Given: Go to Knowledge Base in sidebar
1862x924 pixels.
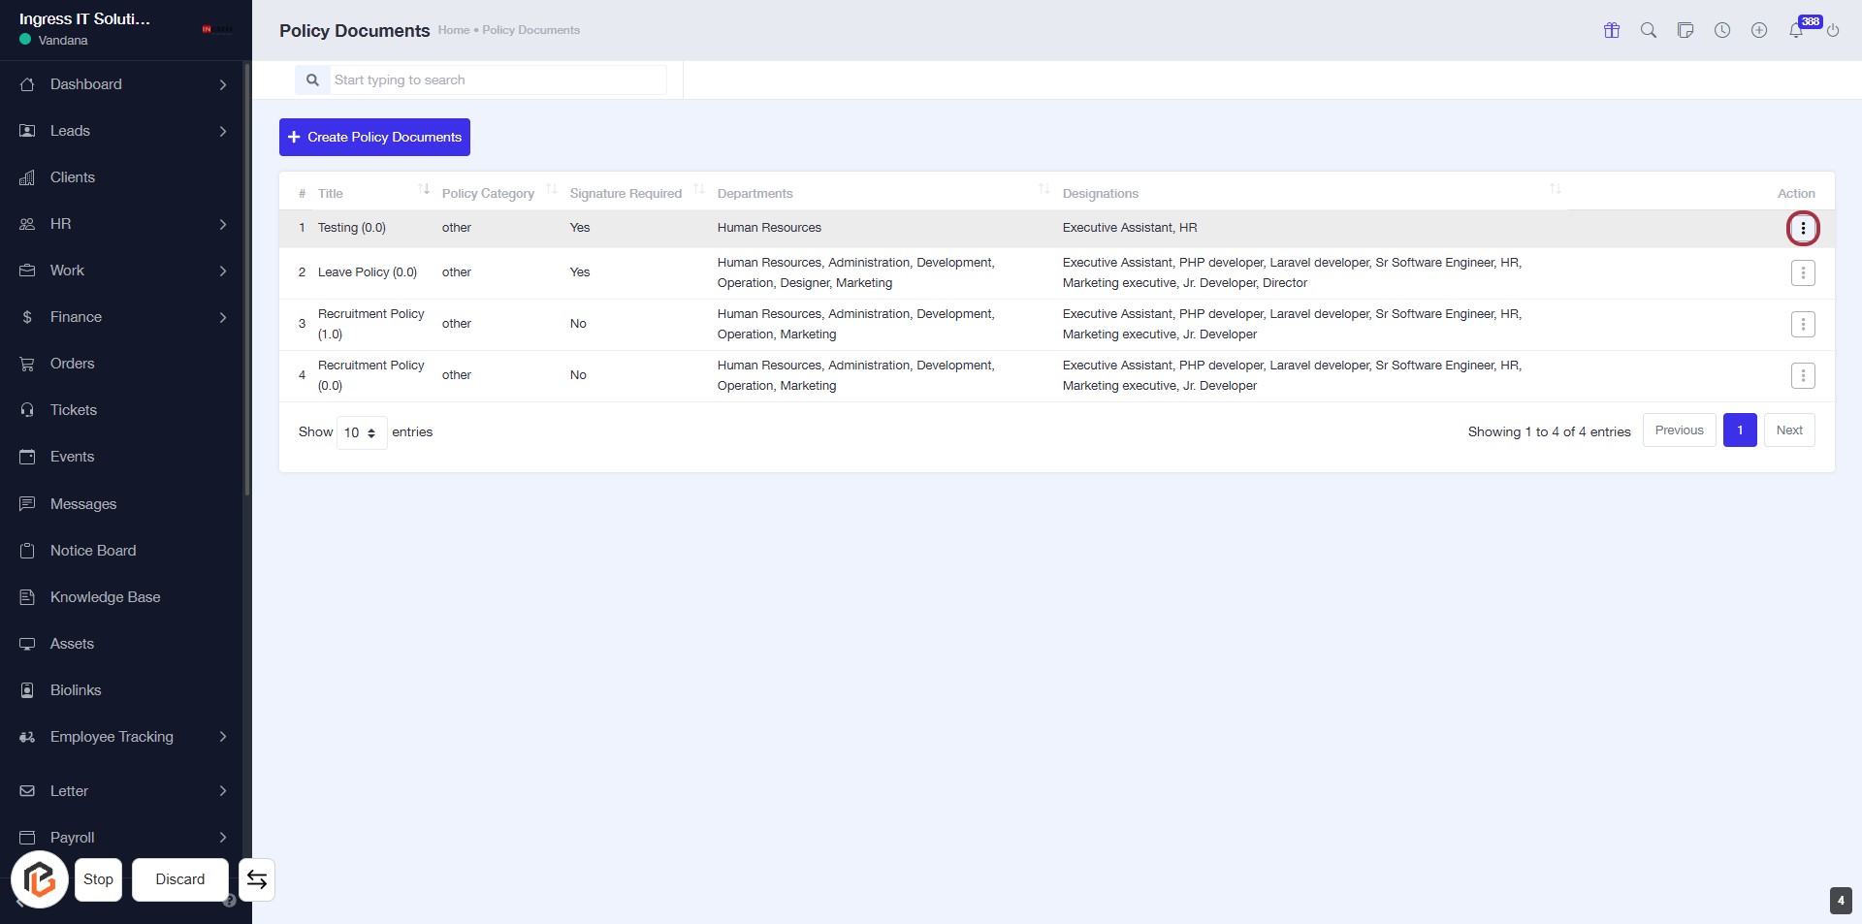Looking at the screenshot, I should pos(105,597).
